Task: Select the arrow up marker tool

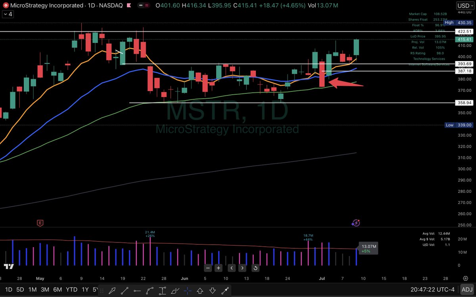Action: [x=200, y=290]
